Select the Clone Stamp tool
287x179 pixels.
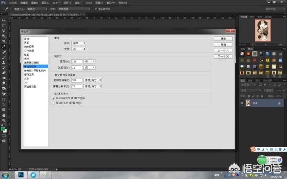(4, 62)
